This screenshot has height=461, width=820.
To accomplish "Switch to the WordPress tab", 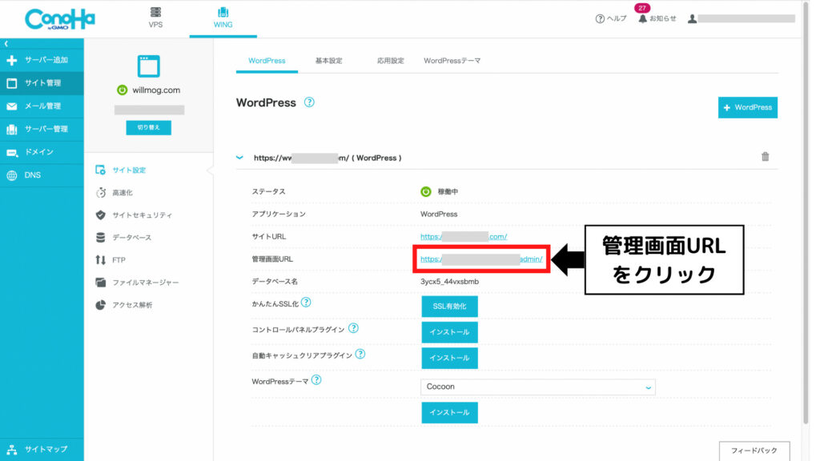I will click(x=267, y=61).
